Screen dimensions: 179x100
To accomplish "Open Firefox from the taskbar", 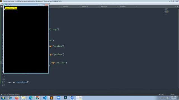I will (x=17, y=98).
